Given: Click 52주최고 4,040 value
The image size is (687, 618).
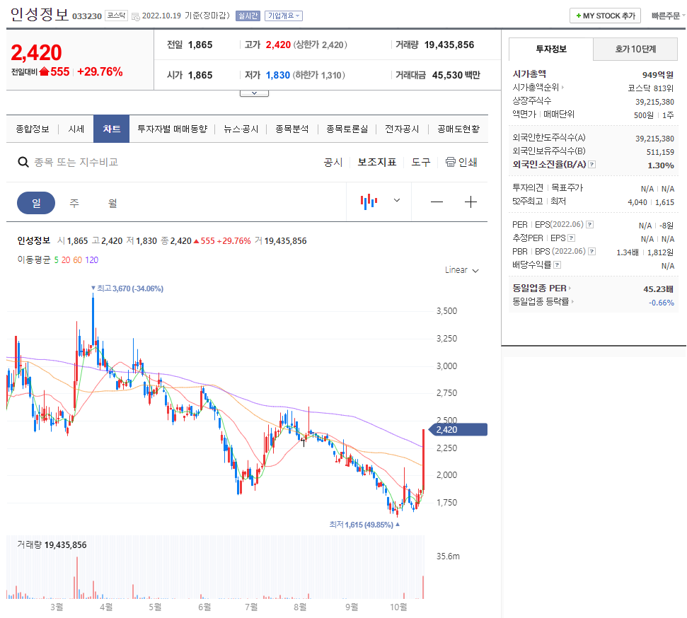Looking at the screenshot, I should tap(637, 202).
